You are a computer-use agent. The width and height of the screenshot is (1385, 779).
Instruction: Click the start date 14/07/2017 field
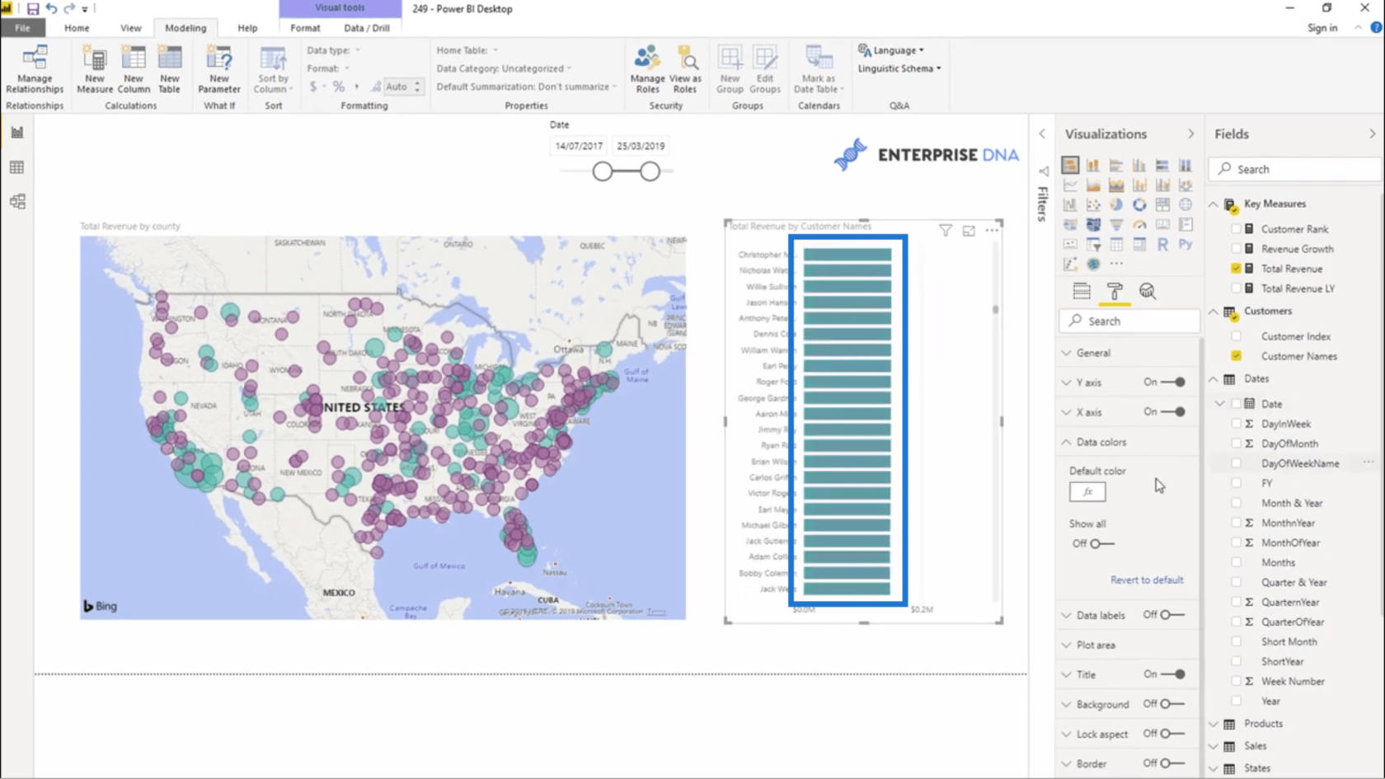click(579, 146)
